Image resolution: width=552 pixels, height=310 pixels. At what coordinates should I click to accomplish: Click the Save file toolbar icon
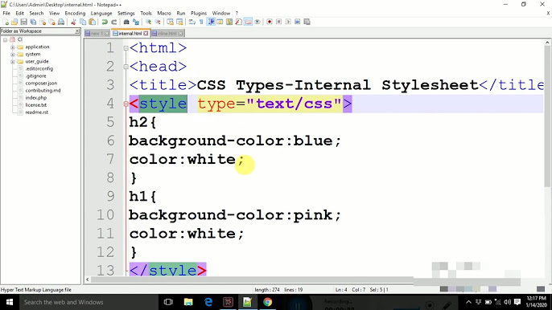point(24,22)
